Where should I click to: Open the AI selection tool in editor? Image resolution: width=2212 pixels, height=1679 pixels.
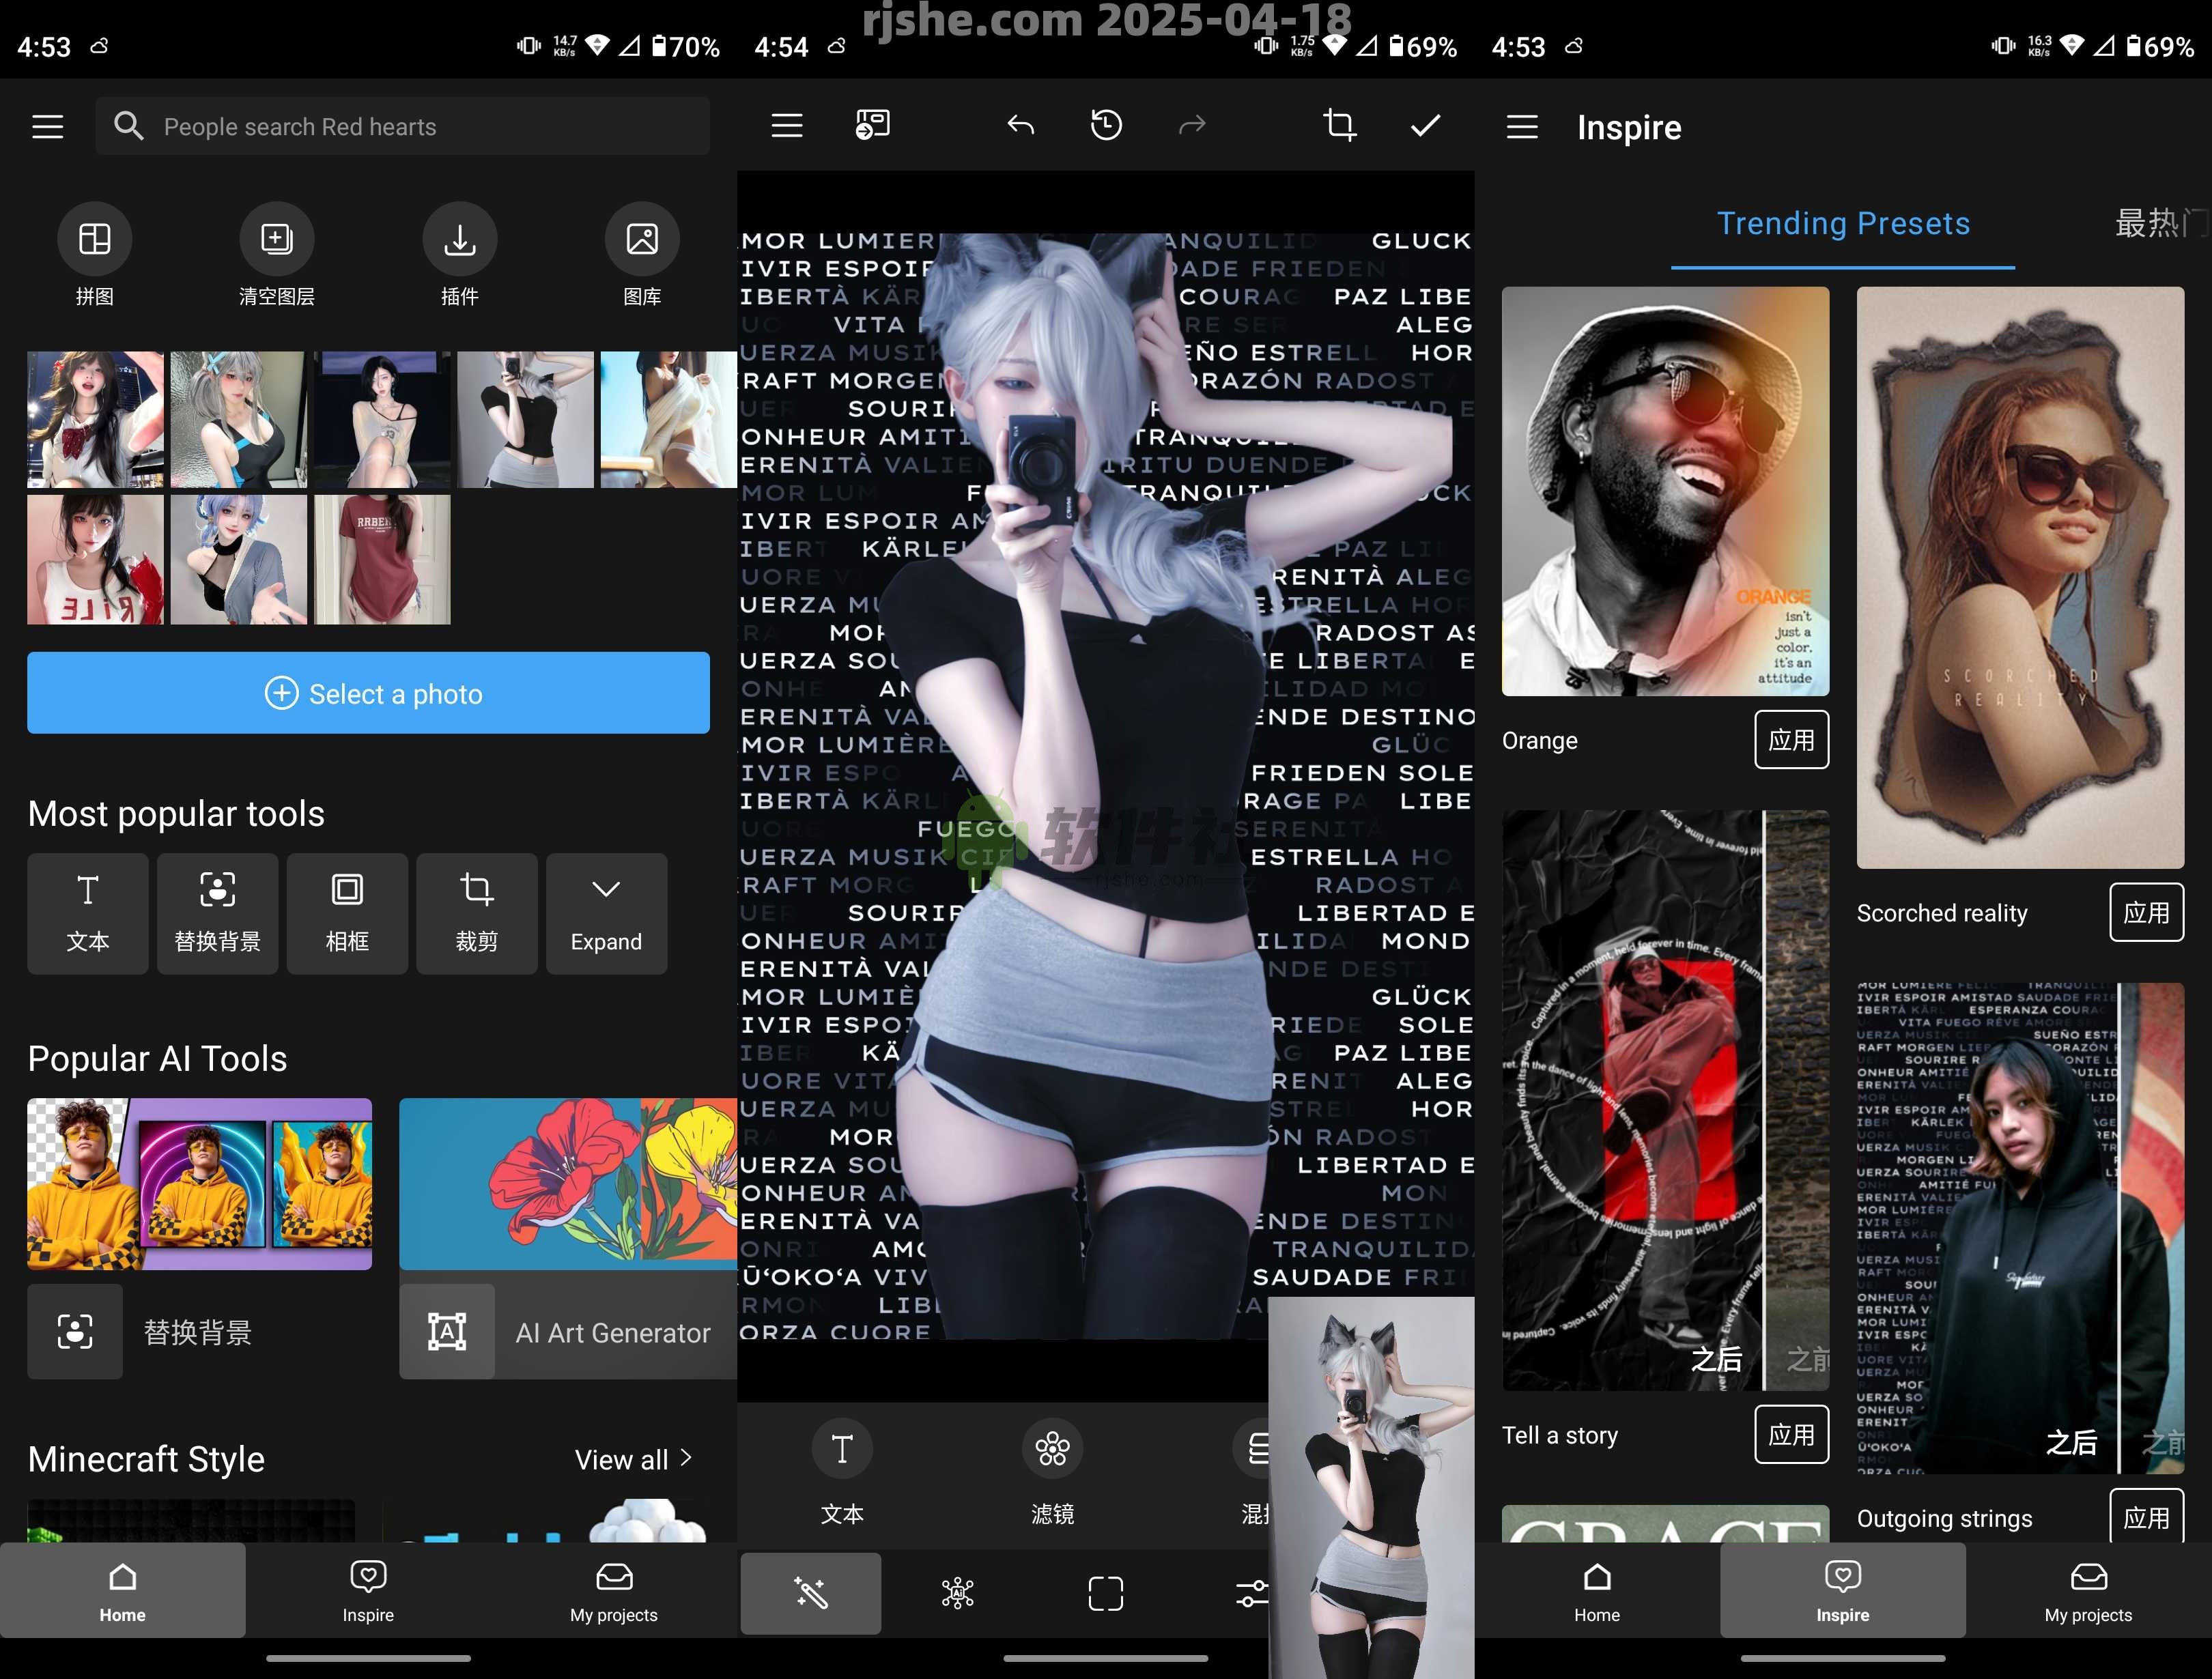click(x=958, y=1593)
